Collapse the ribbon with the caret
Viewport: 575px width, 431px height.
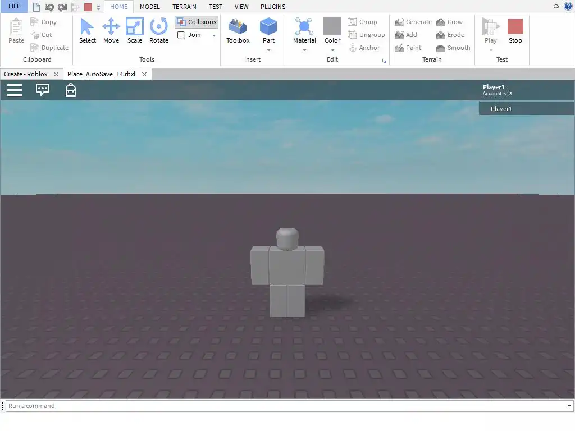coord(556,6)
